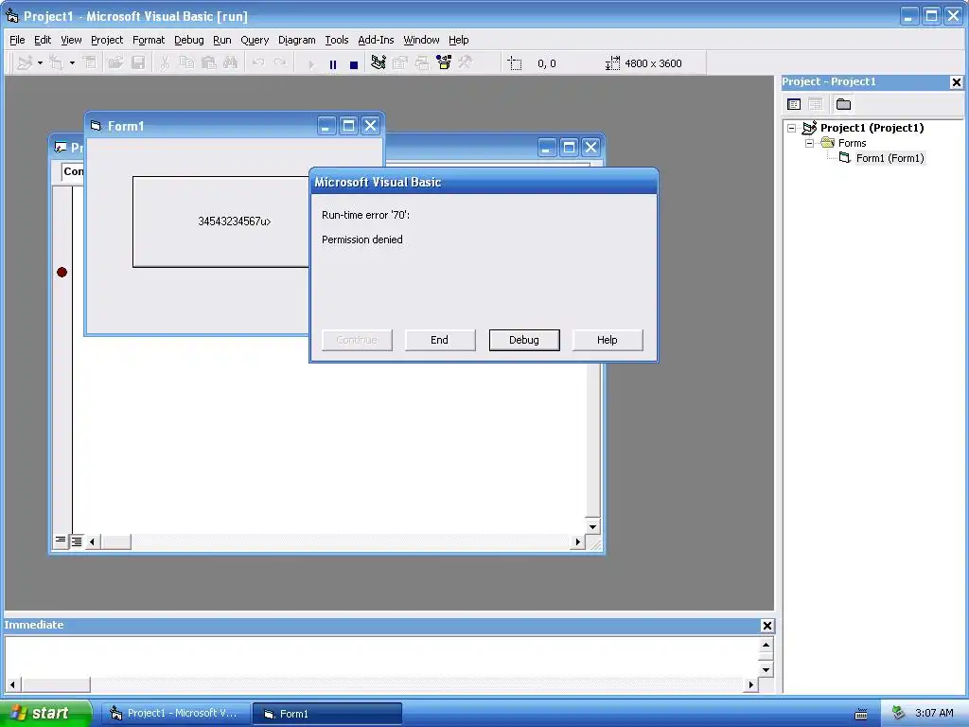Click the Menu Editor toolbar icon
The width and height of the screenshot is (969, 727).
tap(90, 63)
